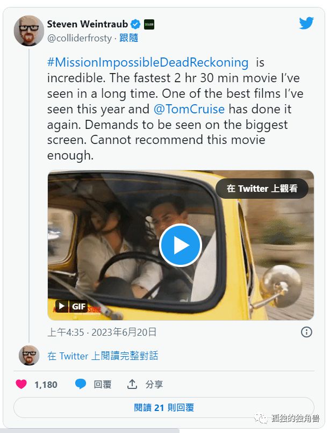330x433 pixels.
Task: Click 在 Twitter 上閱讀完整對話 link
Action: pyautogui.click(x=103, y=356)
